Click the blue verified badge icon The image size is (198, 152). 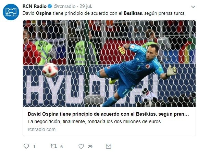coord(50,6)
